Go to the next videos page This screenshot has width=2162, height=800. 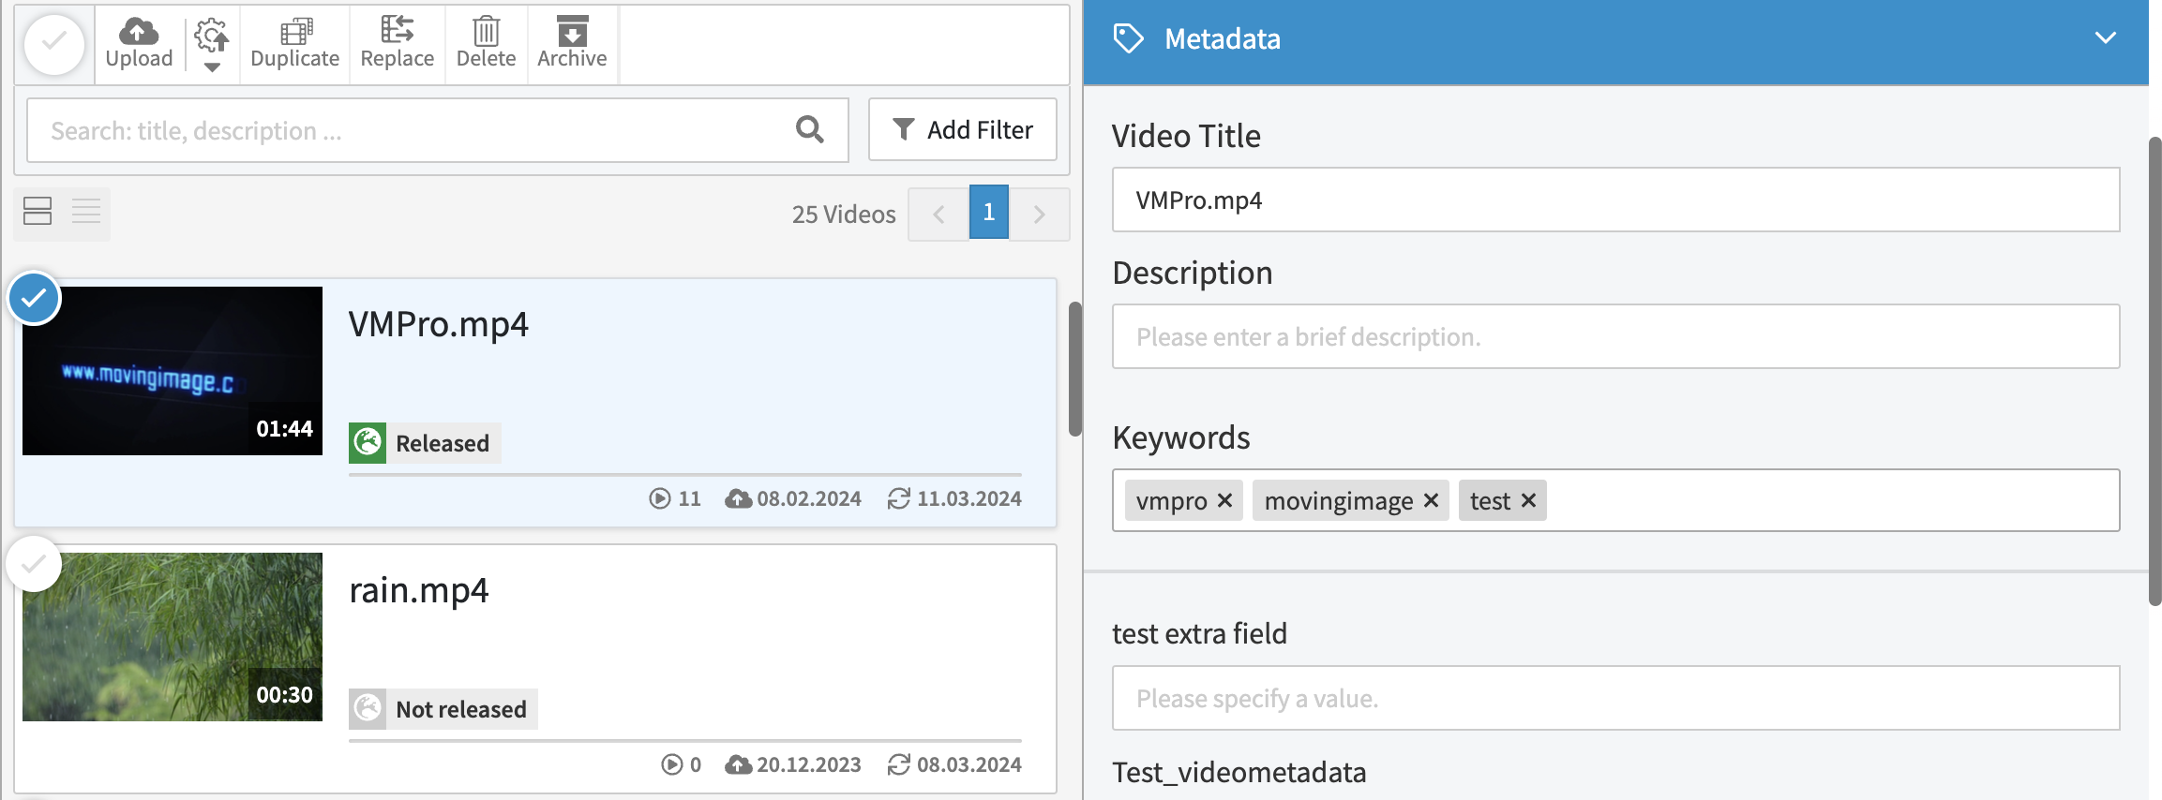tap(1039, 214)
